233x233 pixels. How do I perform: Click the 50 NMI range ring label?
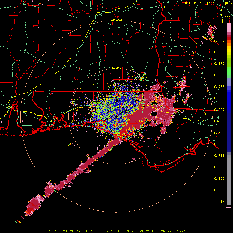point(116,68)
